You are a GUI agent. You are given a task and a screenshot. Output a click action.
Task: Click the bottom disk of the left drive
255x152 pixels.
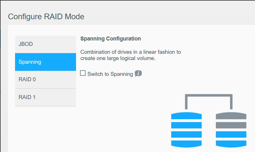click(186, 143)
